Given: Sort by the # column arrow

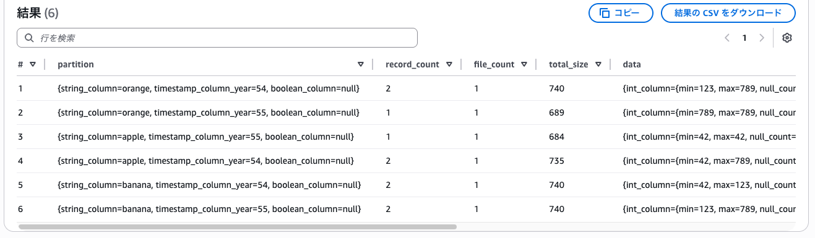Looking at the screenshot, I should point(33,64).
